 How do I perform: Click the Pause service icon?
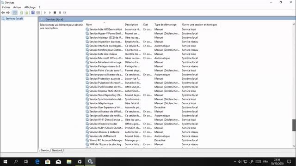60,12
